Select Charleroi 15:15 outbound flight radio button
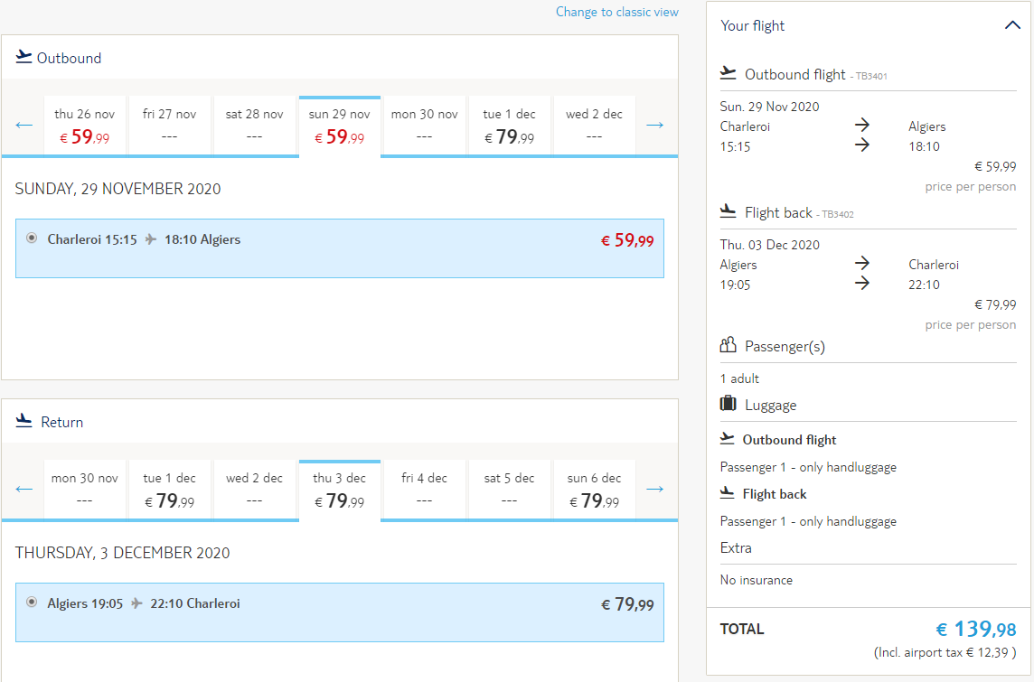Image resolution: width=1034 pixels, height=682 pixels. click(32, 238)
